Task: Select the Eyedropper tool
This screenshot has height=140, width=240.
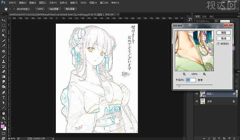Action: [x=4, y=46]
